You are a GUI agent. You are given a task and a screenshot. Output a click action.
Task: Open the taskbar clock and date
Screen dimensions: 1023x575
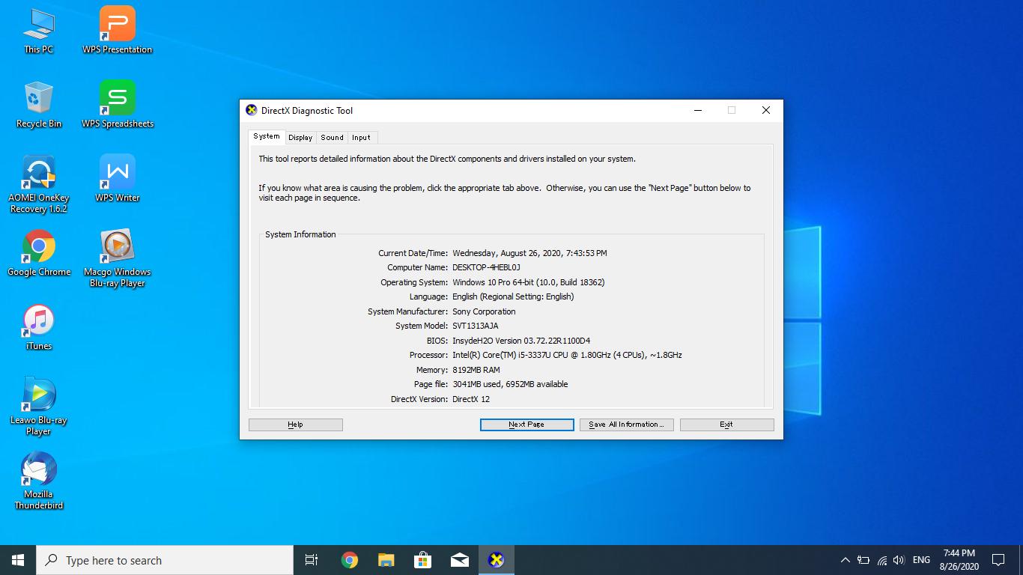coord(959,560)
